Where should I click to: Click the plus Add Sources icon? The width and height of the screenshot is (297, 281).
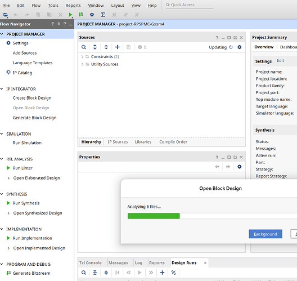[118, 47]
